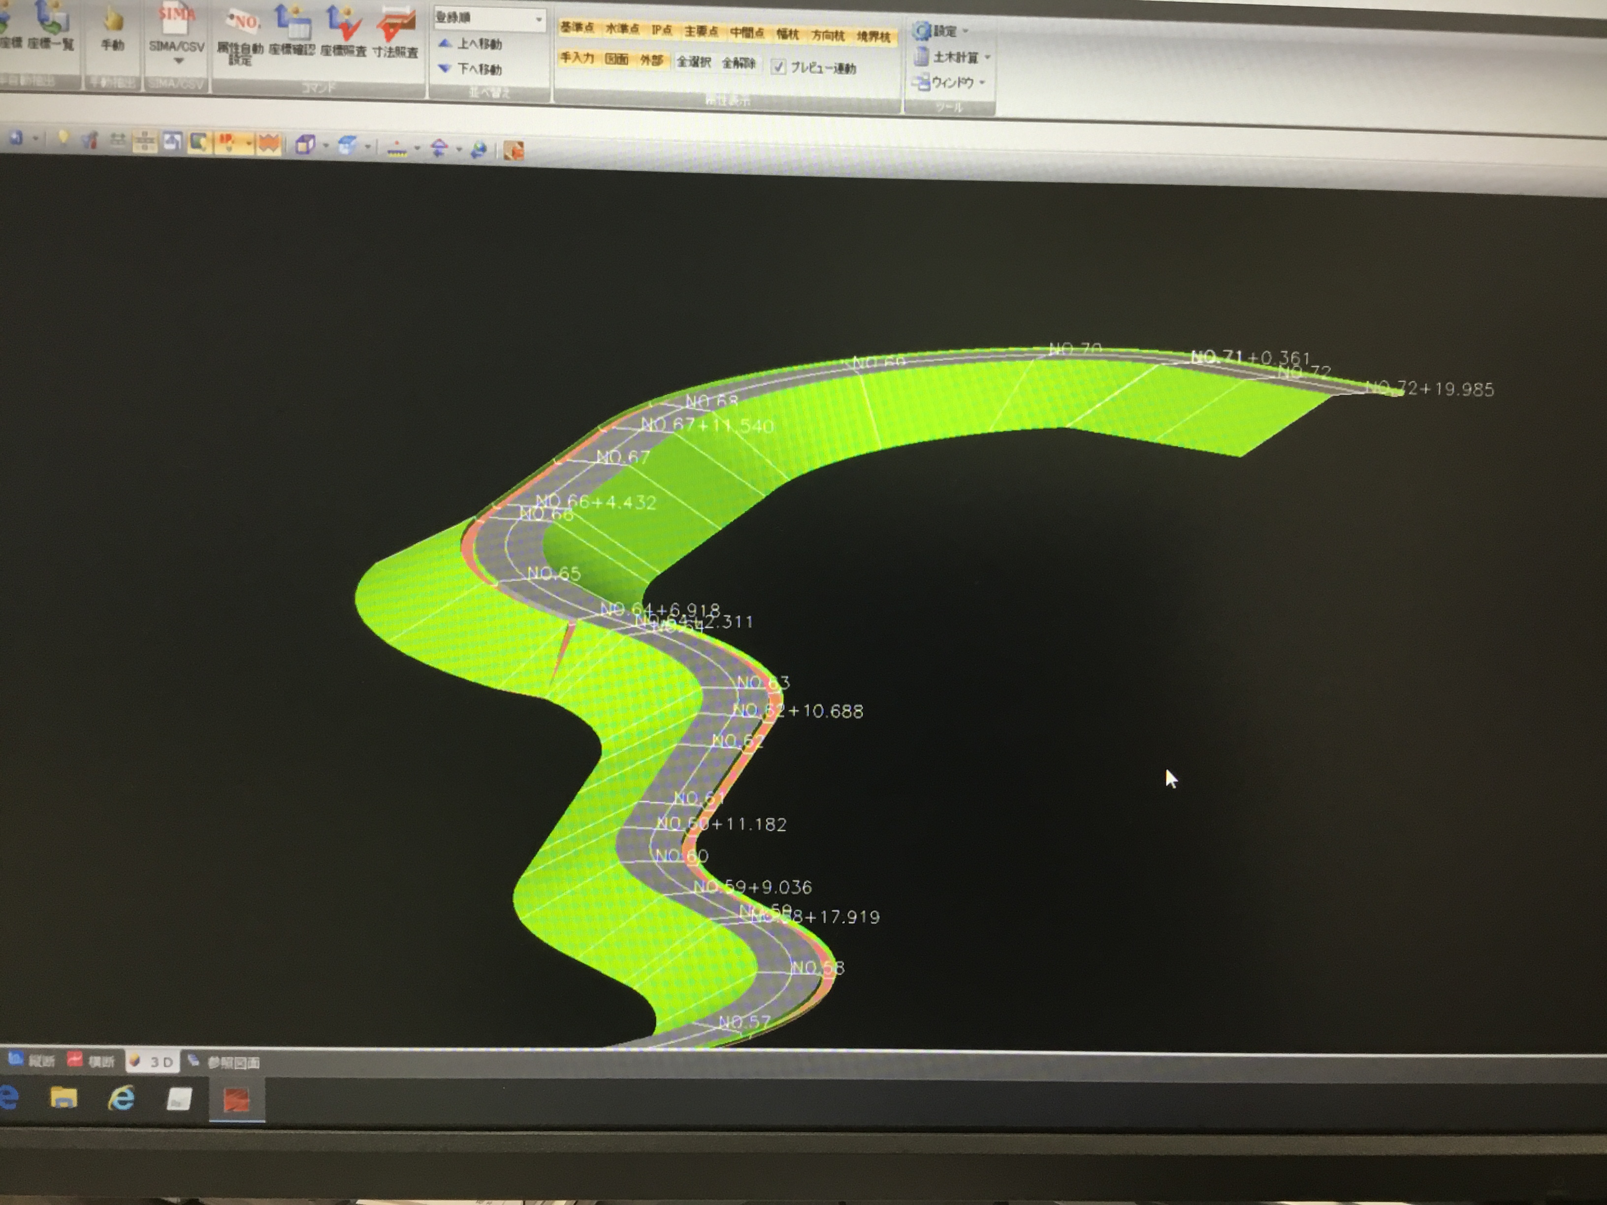
Task: Switch to the 横断 cross-section tab
Action: click(x=92, y=1061)
